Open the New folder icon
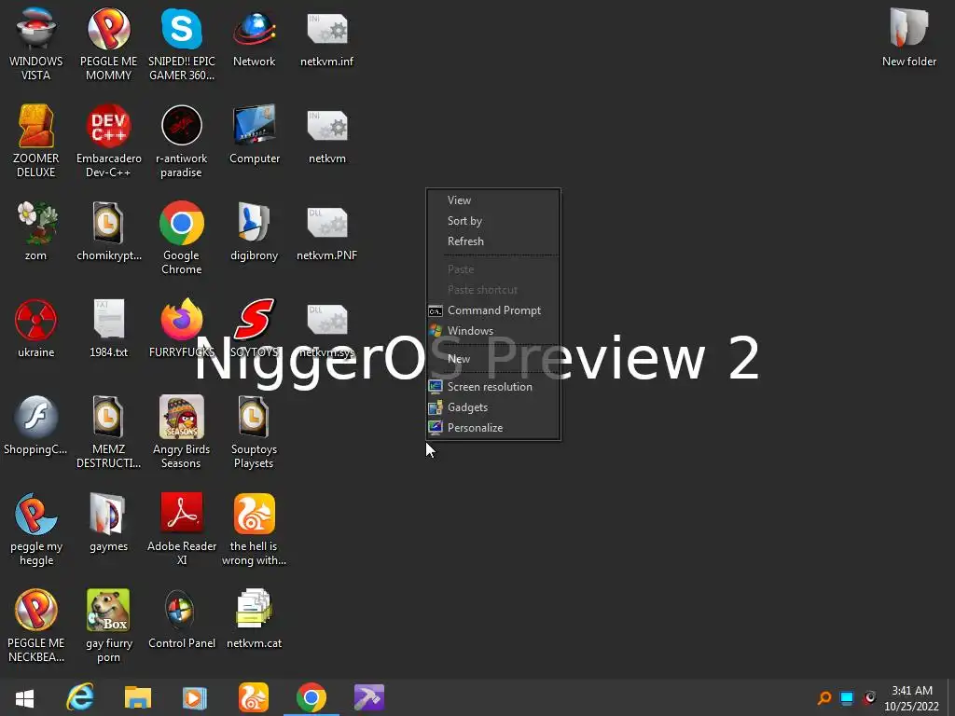This screenshot has height=716, width=955. (x=909, y=37)
